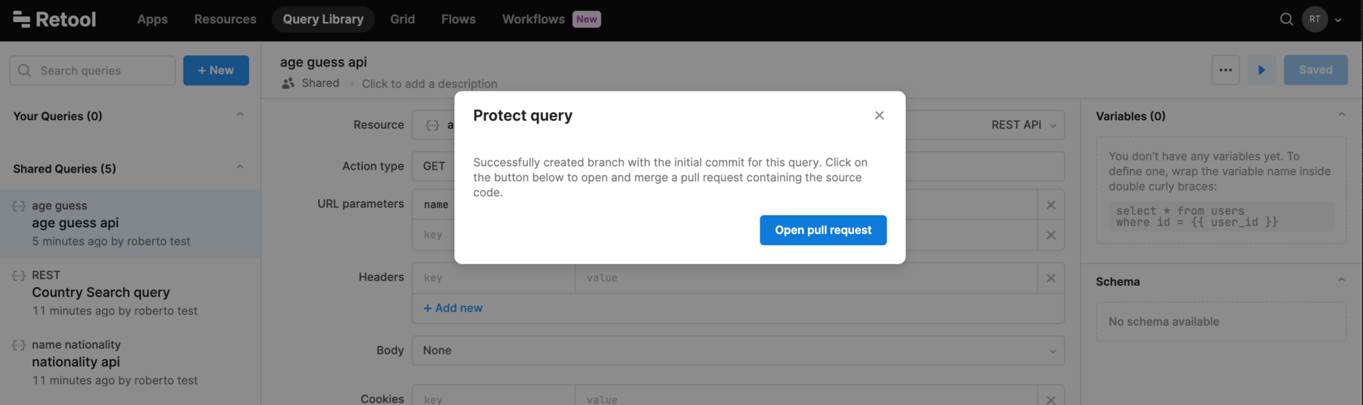This screenshot has width=1363, height=405.
Task: Remove the empty URL parameter row
Action: 1051,235
